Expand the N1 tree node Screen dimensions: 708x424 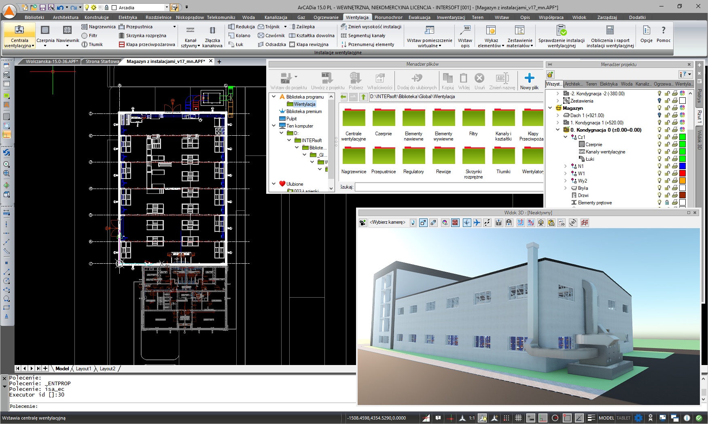(x=565, y=166)
